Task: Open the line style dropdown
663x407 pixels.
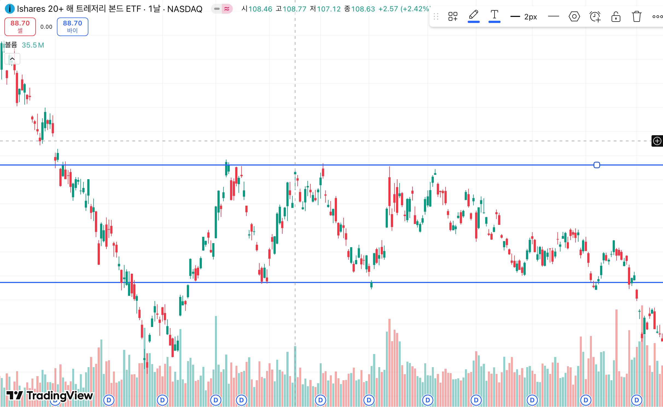Action: tap(553, 17)
